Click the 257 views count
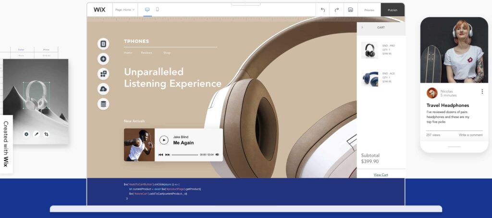 click(433, 135)
